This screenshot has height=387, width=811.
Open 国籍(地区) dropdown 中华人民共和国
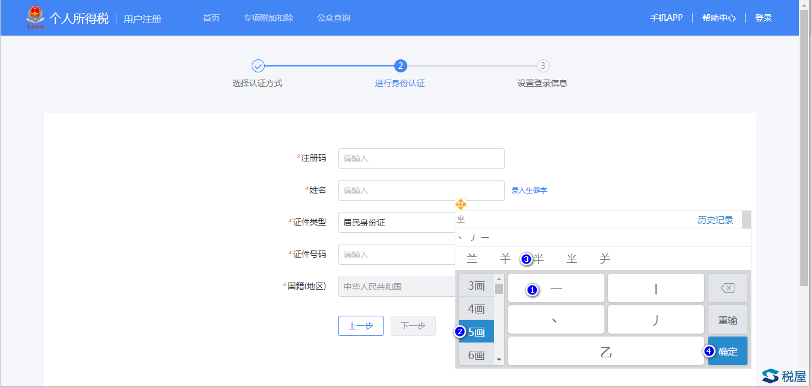click(x=397, y=287)
